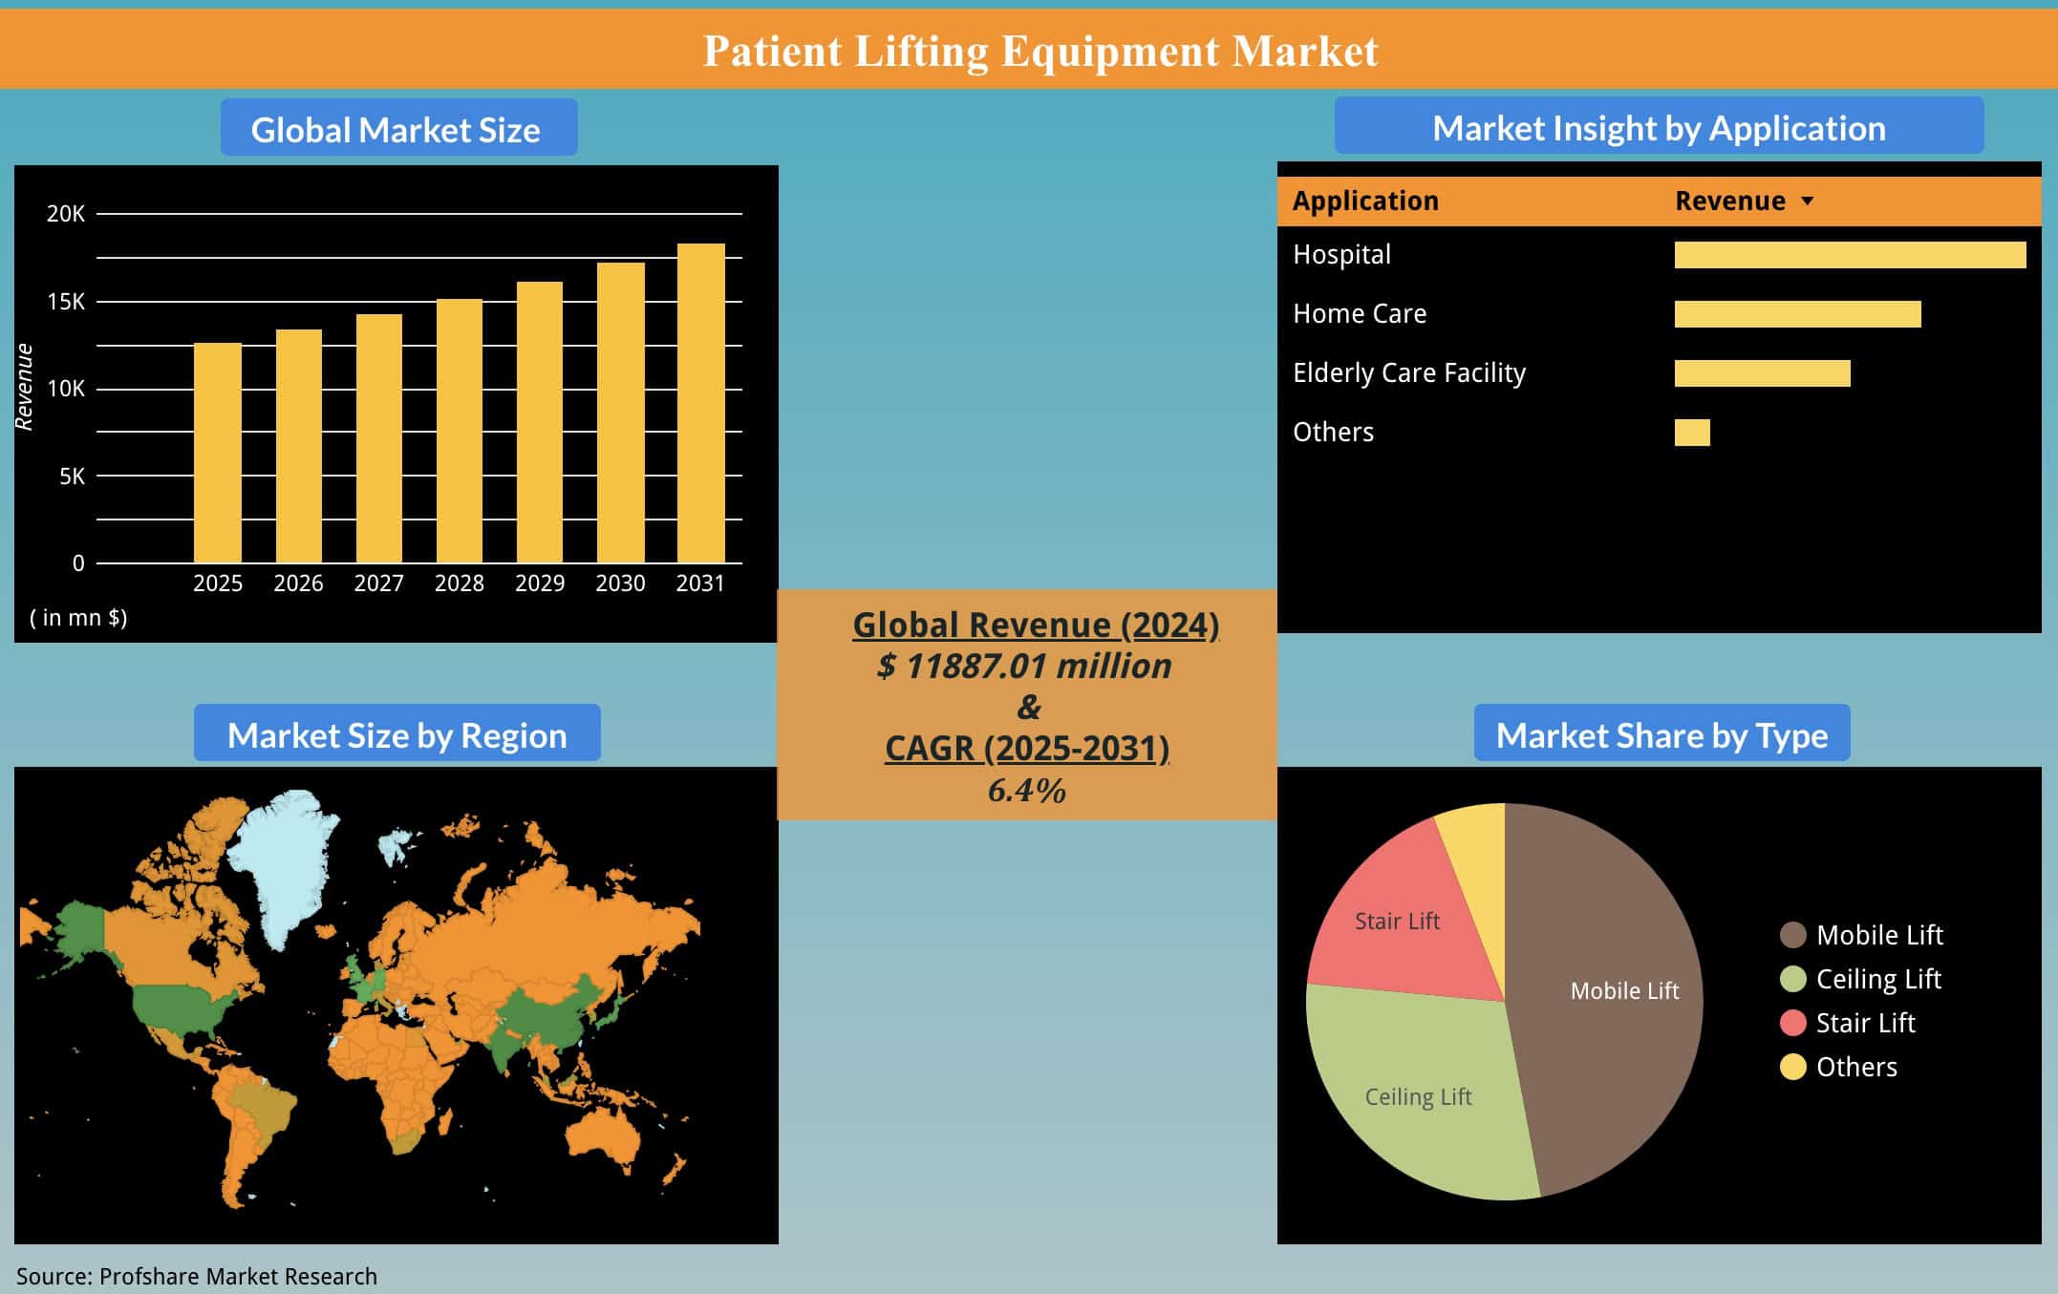Screen dimensions: 2058x1294
Task: Click the Home Care revenue bar
Action: 1797,314
